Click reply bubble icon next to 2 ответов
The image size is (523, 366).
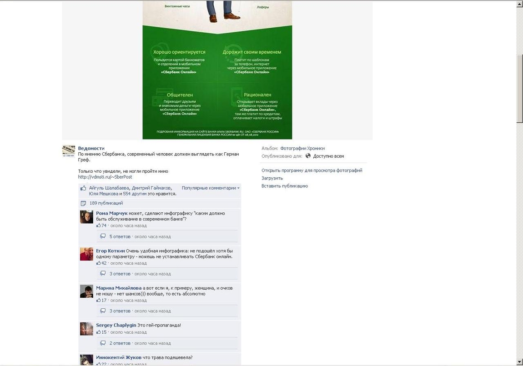[x=103, y=343]
